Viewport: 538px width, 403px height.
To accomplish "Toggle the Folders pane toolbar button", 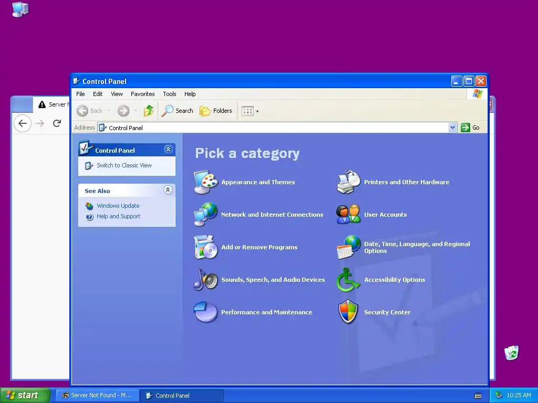I will click(216, 111).
